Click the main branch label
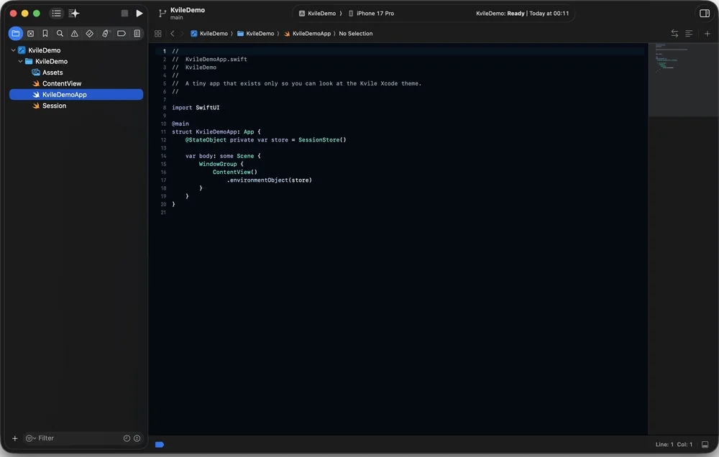This screenshot has height=457, width=719. pyautogui.click(x=177, y=17)
